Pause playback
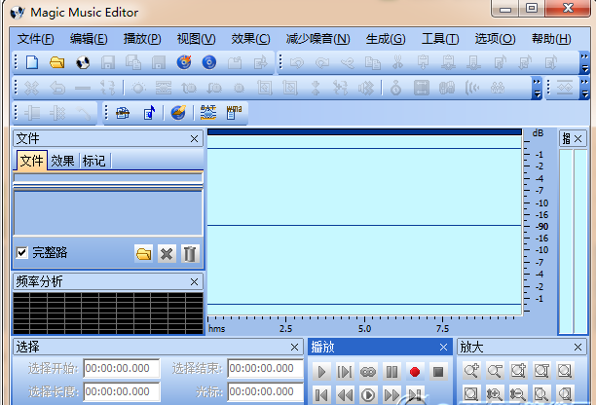 coord(391,372)
